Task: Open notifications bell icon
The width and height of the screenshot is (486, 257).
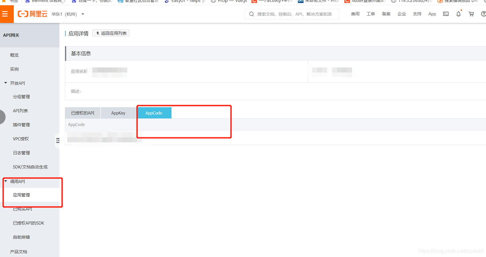Action: tap(459, 14)
